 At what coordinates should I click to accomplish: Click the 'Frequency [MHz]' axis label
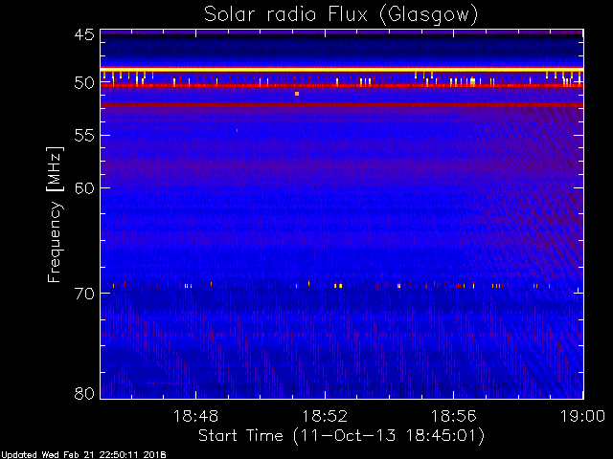coord(55,214)
